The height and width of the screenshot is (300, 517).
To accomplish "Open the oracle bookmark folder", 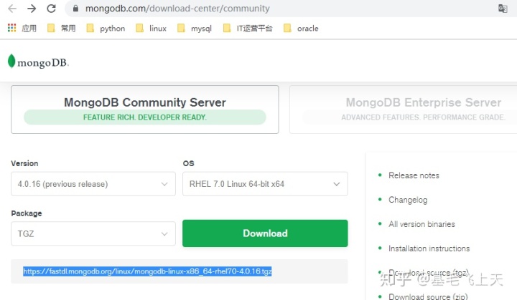I will coord(301,29).
